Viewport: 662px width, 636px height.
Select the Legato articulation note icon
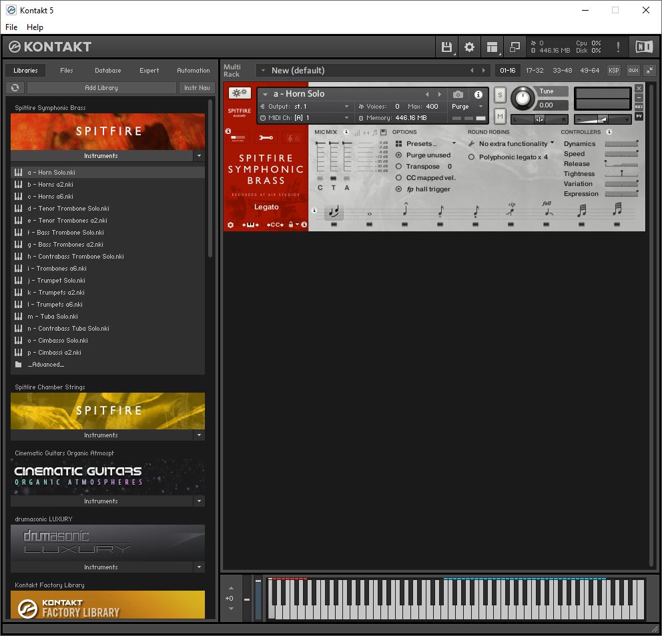point(334,211)
